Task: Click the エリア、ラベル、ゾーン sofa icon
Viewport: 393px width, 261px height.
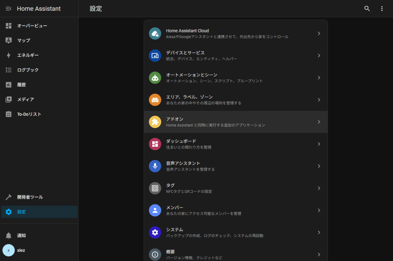Action: [155, 100]
